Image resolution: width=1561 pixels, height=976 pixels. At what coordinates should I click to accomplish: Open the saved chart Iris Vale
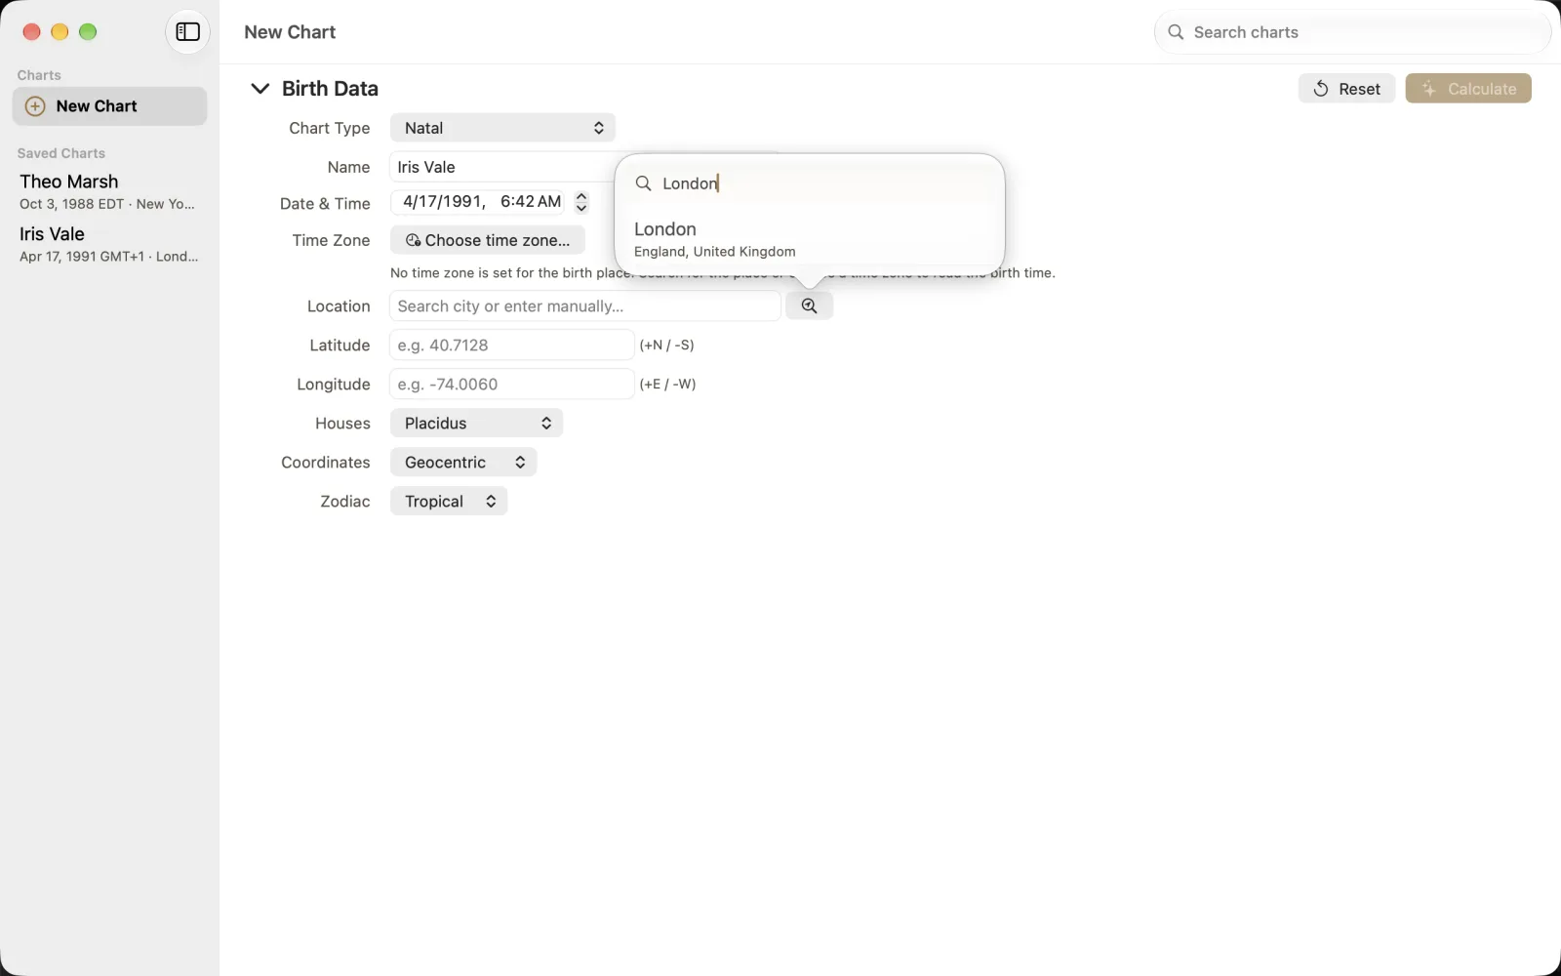[x=109, y=244]
